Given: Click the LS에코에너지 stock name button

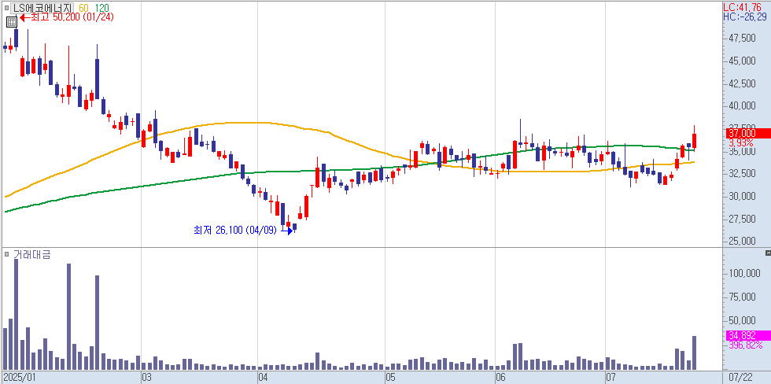Looking at the screenshot, I should point(42,8).
